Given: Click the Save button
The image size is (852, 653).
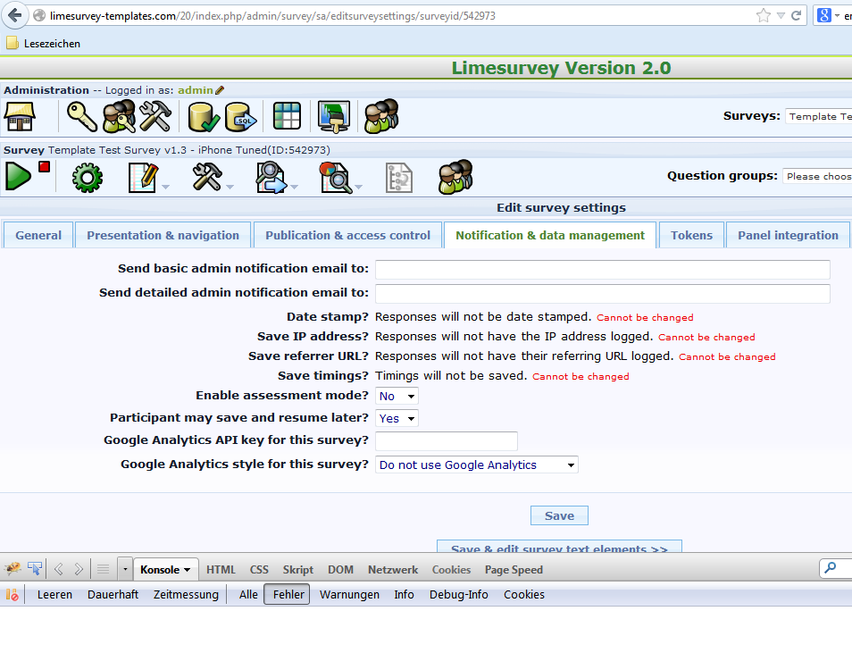Looking at the screenshot, I should click(559, 515).
